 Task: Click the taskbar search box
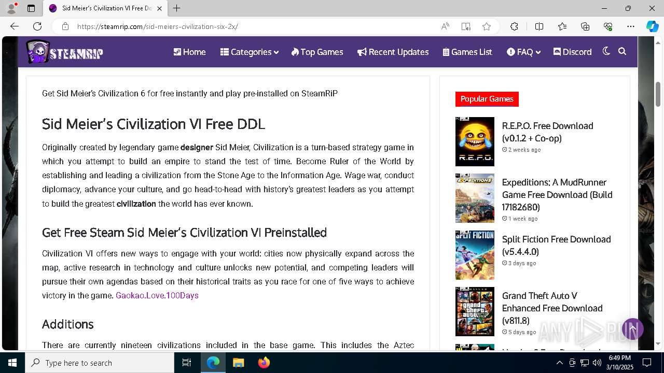pyautogui.click(x=100, y=363)
